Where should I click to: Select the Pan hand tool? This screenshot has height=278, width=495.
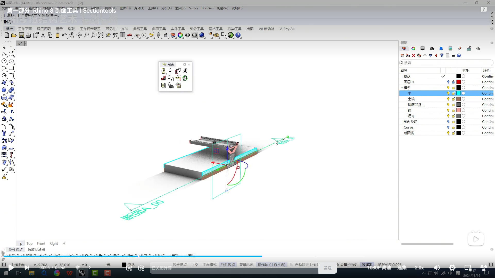(x=72, y=35)
